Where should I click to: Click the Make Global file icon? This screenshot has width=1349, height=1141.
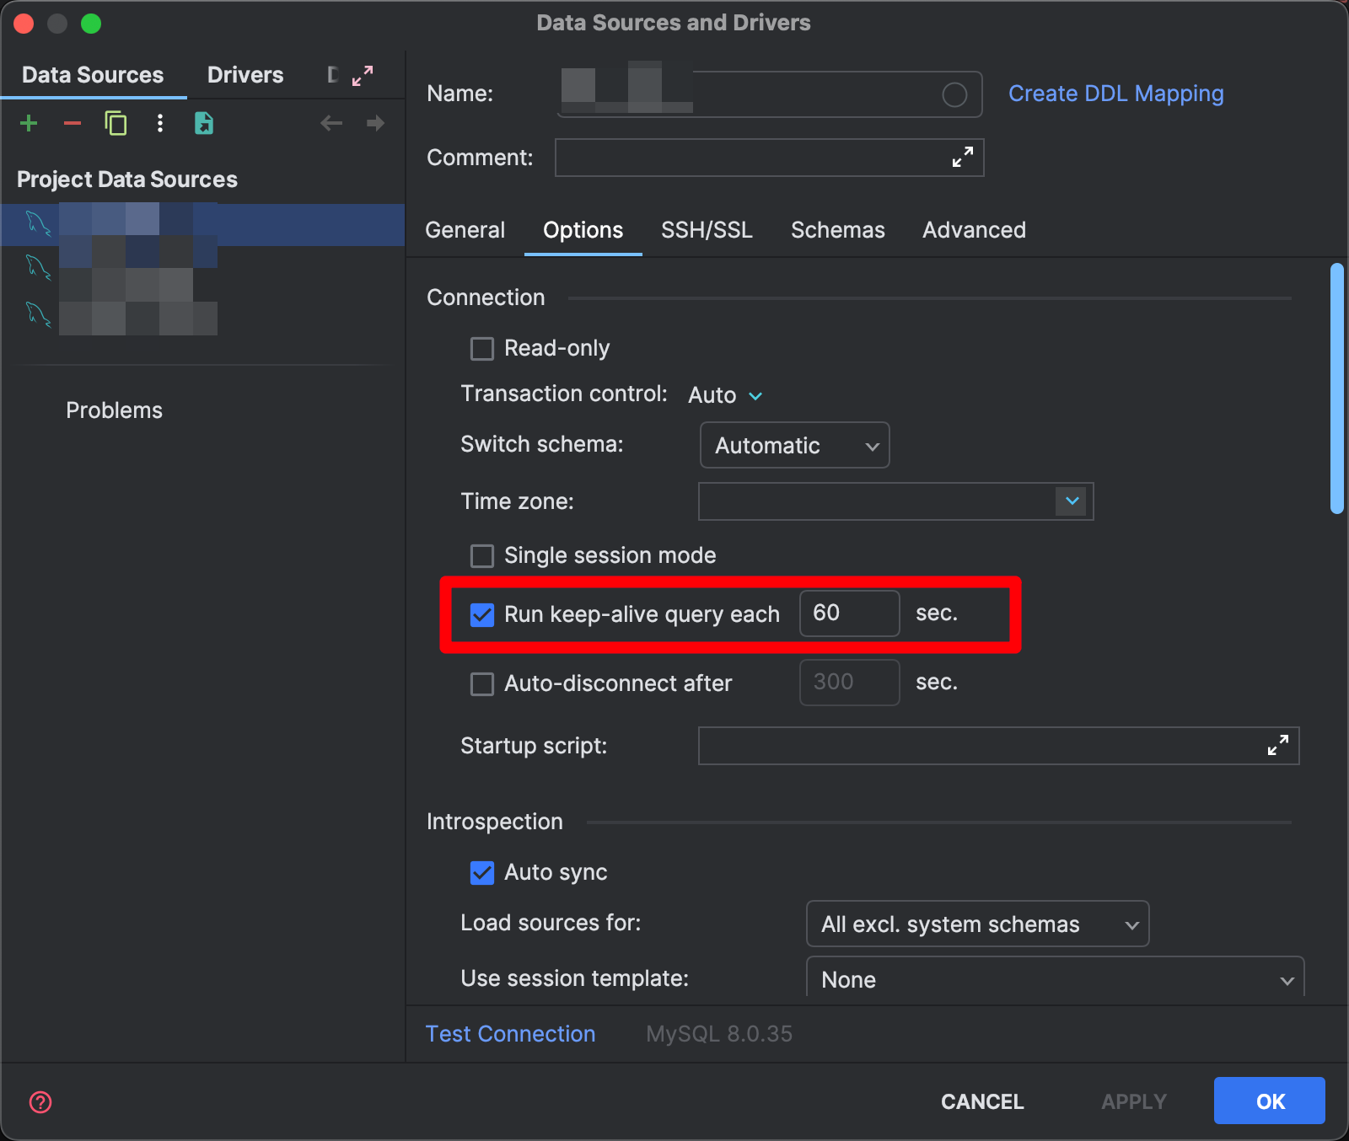[x=204, y=124]
